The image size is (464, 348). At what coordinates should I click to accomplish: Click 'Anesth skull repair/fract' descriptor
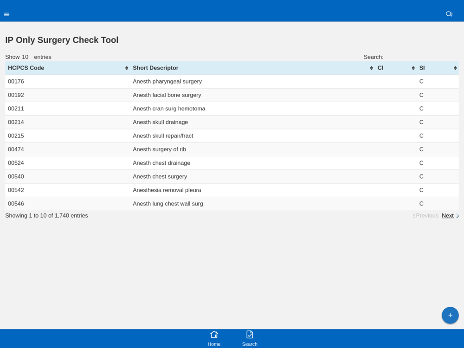(163, 136)
